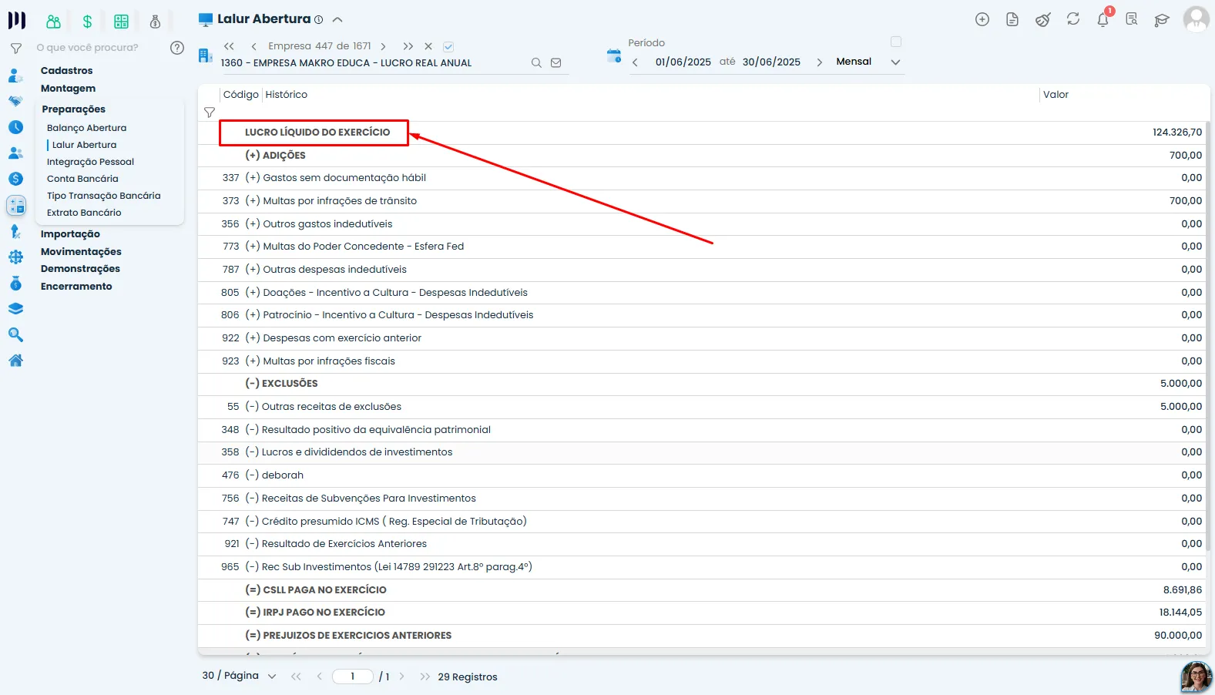
Task: Click the filter funnel icon above table
Action: pos(209,112)
